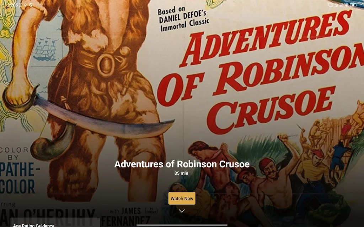This screenshot has height=227, width=364.
Task: Tap the network speed indicator
Action: pyautogui.click(x=341, y=5)
